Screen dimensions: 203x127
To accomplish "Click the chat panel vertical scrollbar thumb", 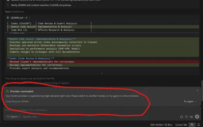I will (x=202, y=91).
